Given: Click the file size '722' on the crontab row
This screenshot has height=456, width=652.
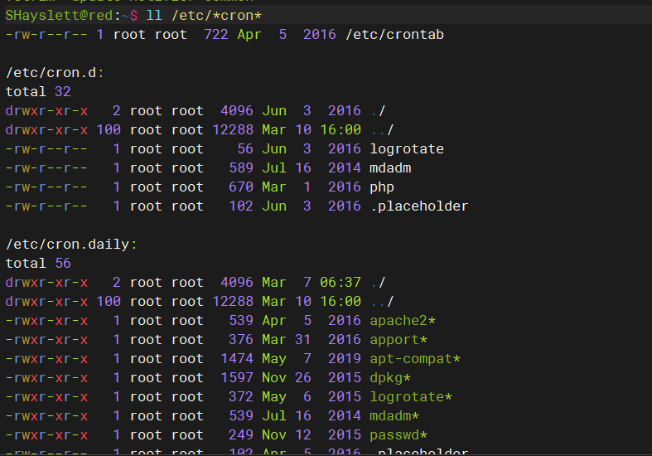Looking at the screenshot, I should click(216, 35).
